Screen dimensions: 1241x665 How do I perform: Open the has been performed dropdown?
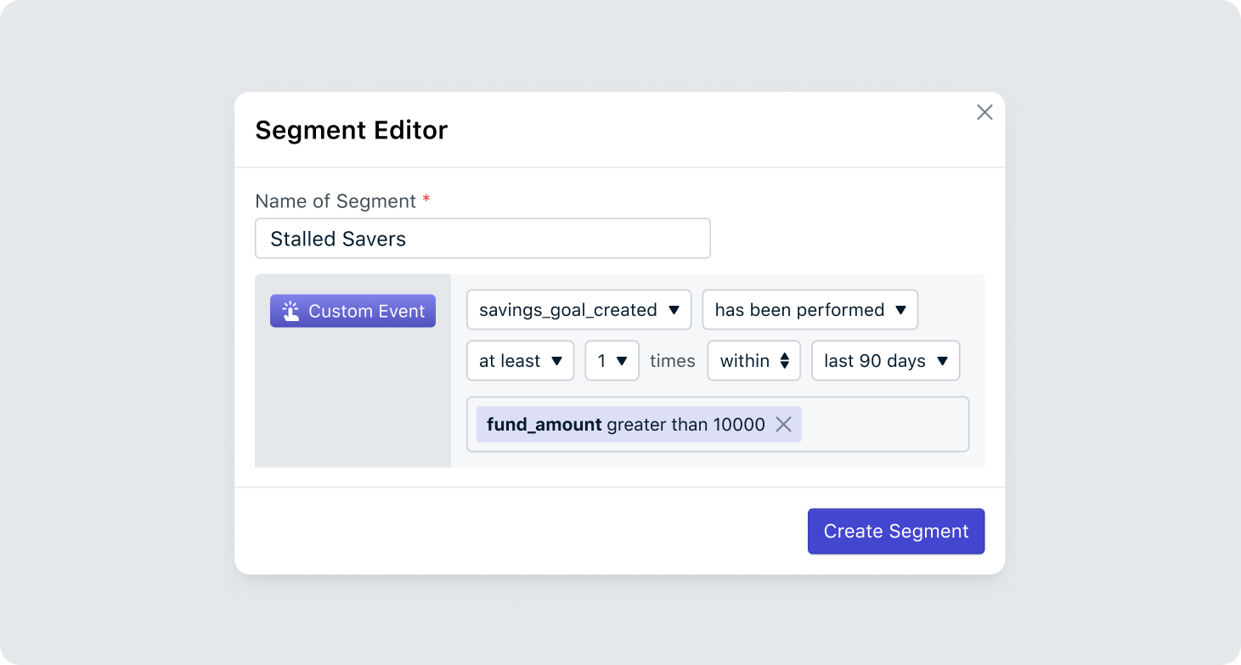[x=800, y=310]
